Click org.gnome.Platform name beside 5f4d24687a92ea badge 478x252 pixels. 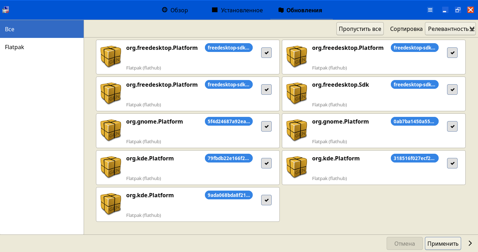[155, 122]
